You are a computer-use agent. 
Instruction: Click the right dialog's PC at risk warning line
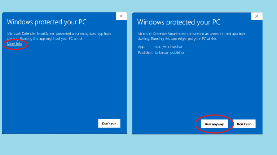(x=177, y=39)
